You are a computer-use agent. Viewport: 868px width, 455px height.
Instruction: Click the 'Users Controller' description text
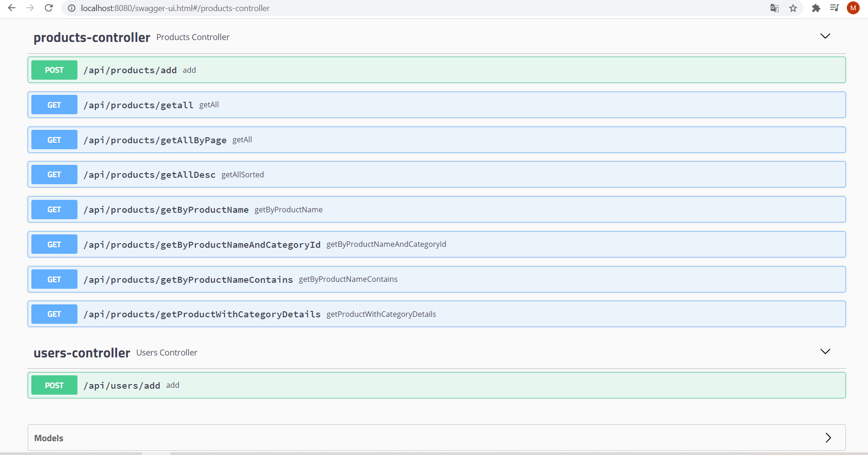167,353
